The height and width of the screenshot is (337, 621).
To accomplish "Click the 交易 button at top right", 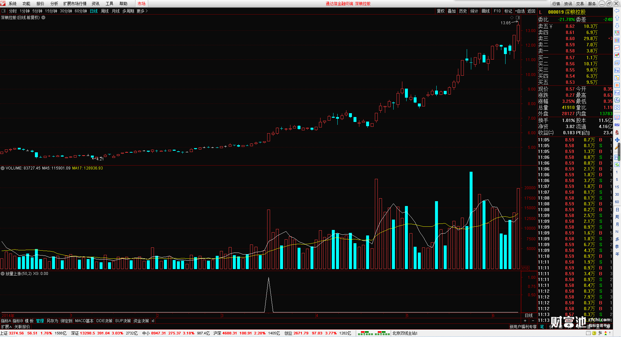I will tap(580, 4).
